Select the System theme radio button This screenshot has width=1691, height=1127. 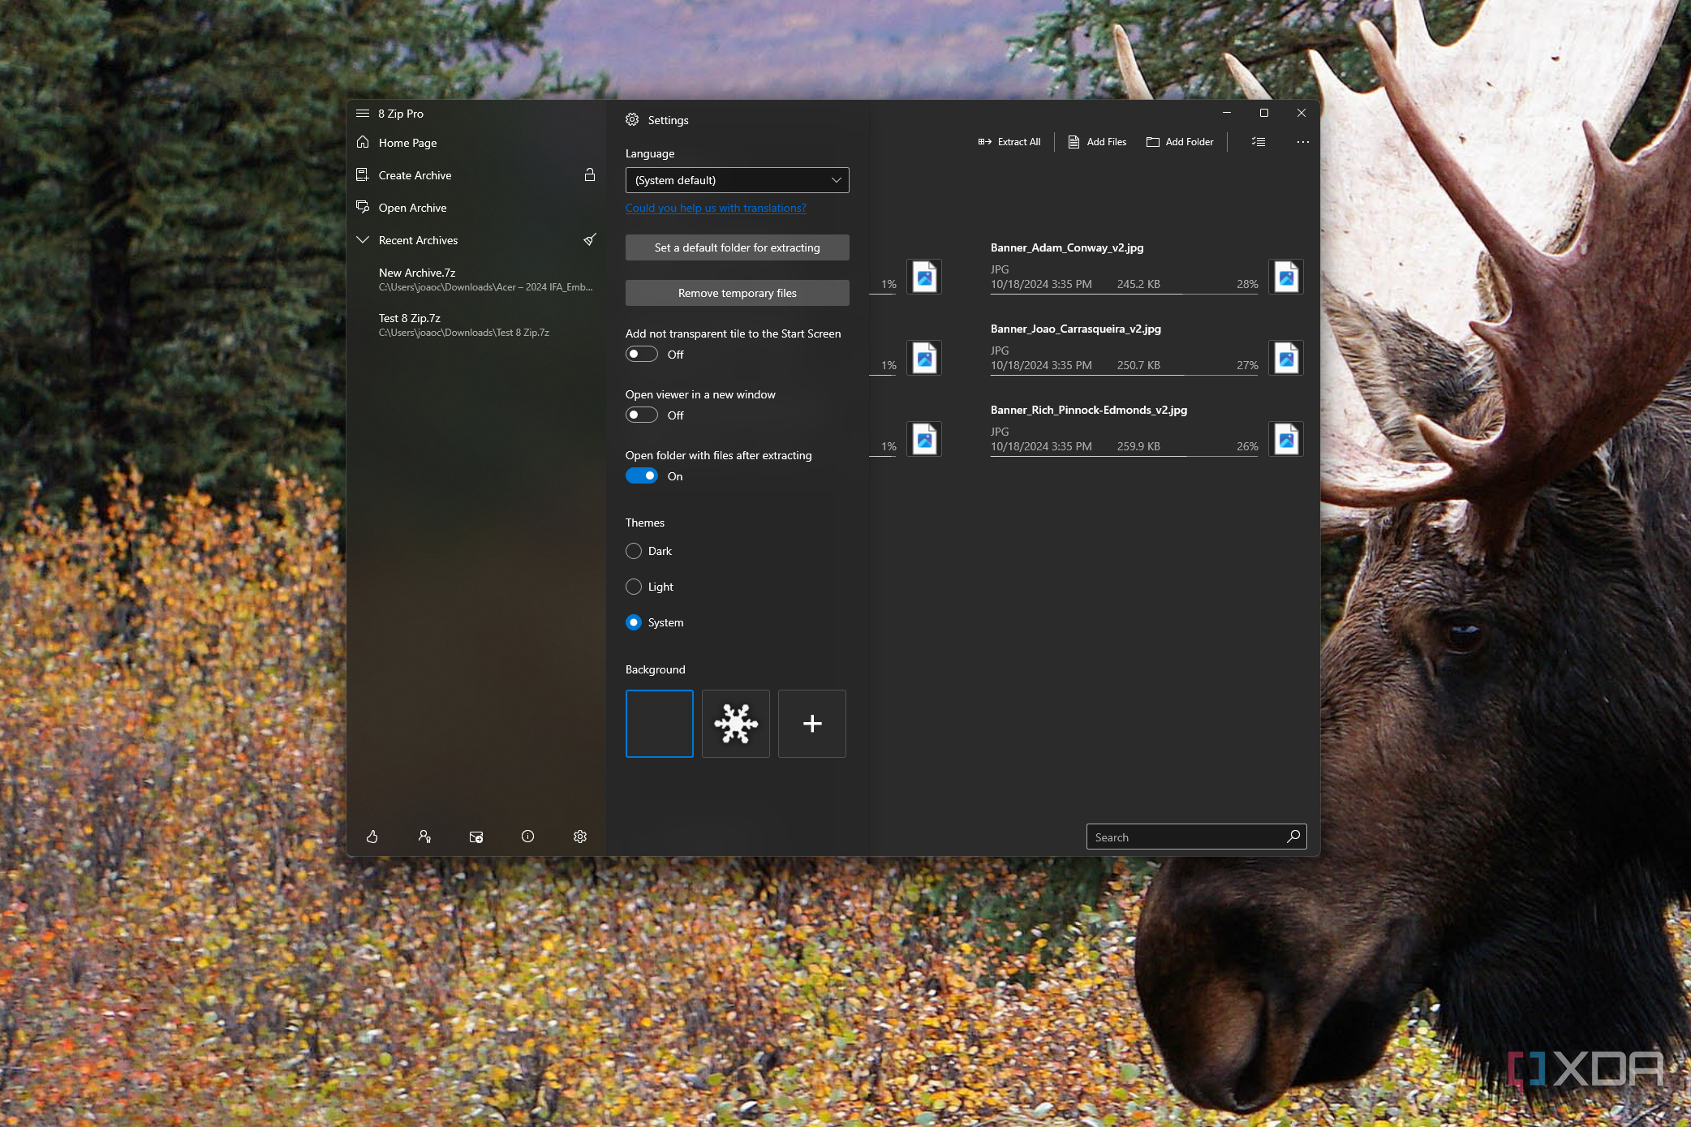pyautogui.click(x=634, y=622)
